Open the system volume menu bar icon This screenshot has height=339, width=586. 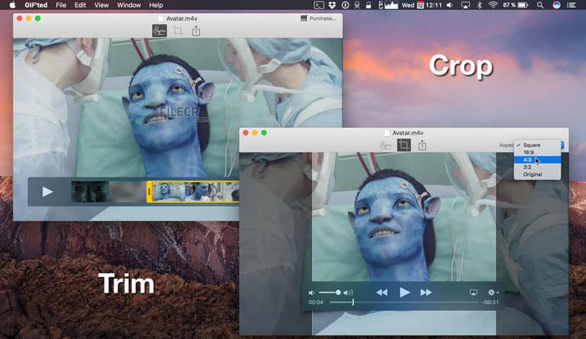[449, 5]
